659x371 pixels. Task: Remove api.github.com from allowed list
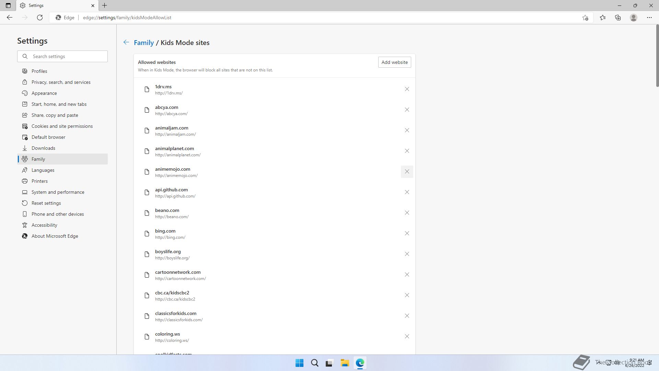coord(407,192)
